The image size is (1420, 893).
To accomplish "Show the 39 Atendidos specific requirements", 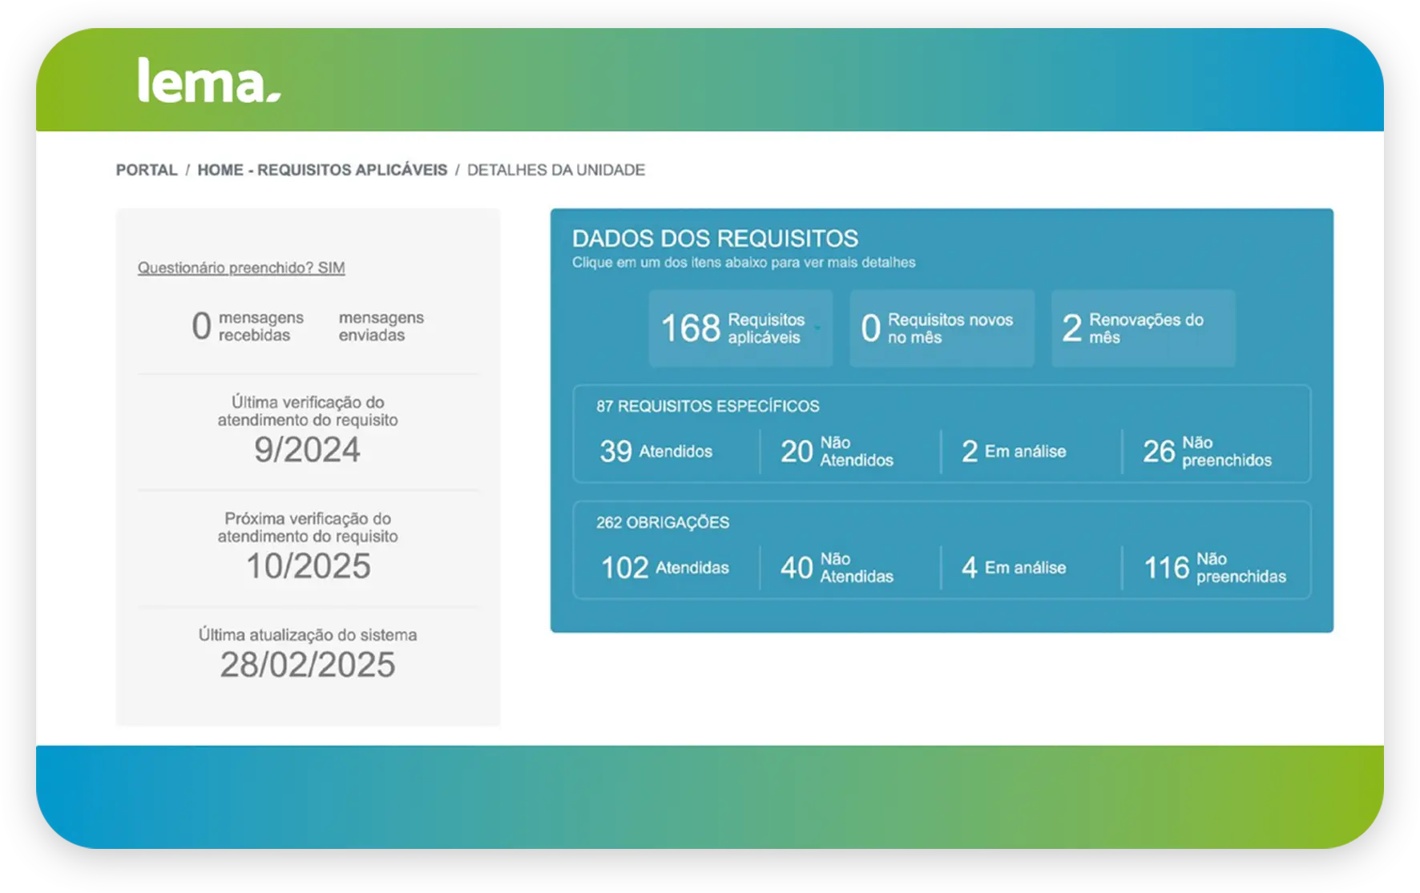I will pos(656,452).
